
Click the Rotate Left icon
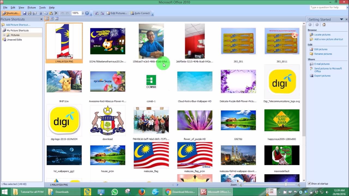97,13
